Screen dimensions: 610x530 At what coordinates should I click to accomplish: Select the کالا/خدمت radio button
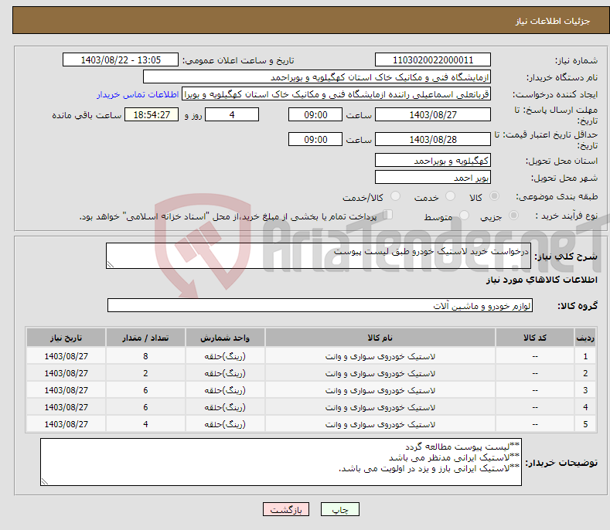(395, 196)
